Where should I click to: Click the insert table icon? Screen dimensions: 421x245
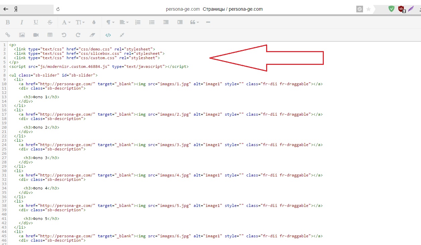(50, 35)
